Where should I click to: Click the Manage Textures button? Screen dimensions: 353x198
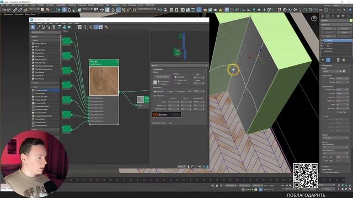click(x=162, y=77)
